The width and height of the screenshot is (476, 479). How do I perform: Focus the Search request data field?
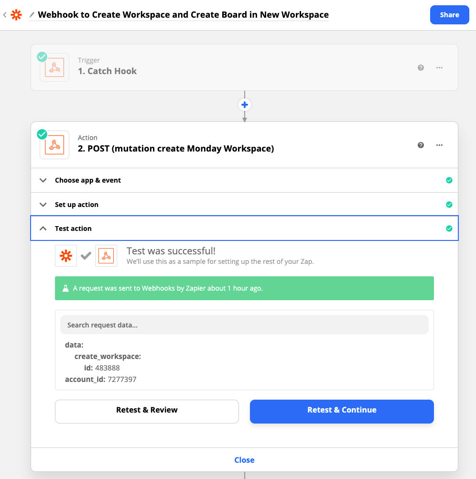pyautogui.click(x=244, y=325)
